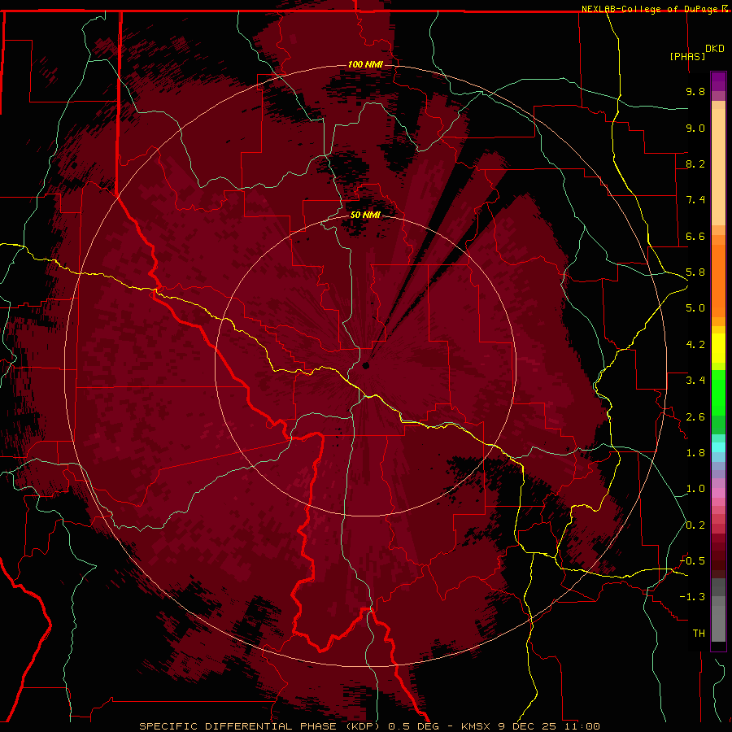This screenshot has height=732, width=732.
Task: Click the 1.0 scale value
Action: click(x=695, y=489)
